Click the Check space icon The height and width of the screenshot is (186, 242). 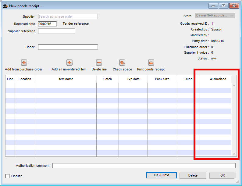[x=122, y=63]
